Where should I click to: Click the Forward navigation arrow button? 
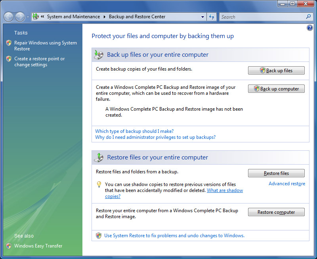20,17
